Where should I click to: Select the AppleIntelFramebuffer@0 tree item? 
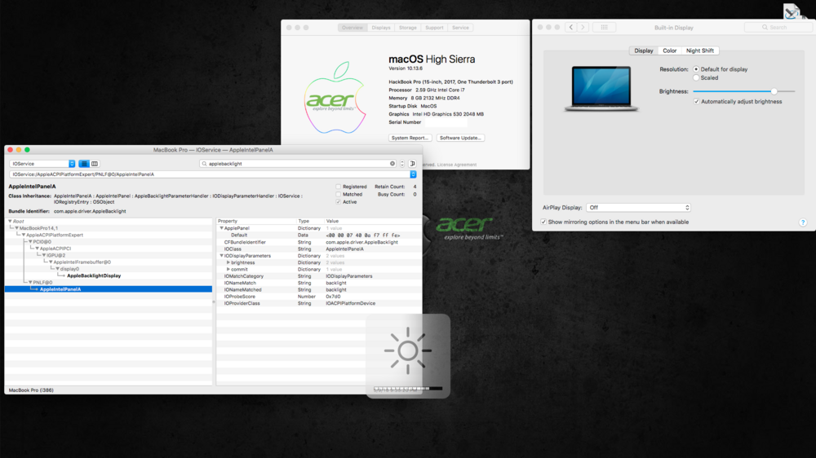click(x=82, y=262)
